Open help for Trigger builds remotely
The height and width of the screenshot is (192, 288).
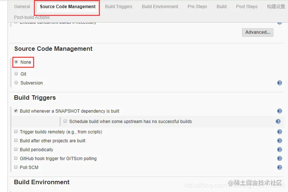point(279,132)
